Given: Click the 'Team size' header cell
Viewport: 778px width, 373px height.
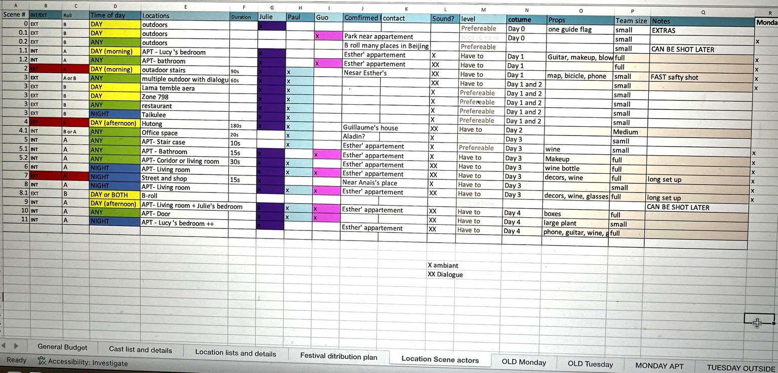Looking at the screenshot, I should [632, 21].
